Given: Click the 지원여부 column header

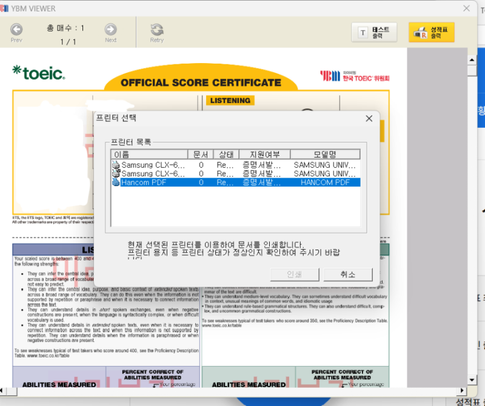Looking at the screenshot, I should tap(265, 155).
